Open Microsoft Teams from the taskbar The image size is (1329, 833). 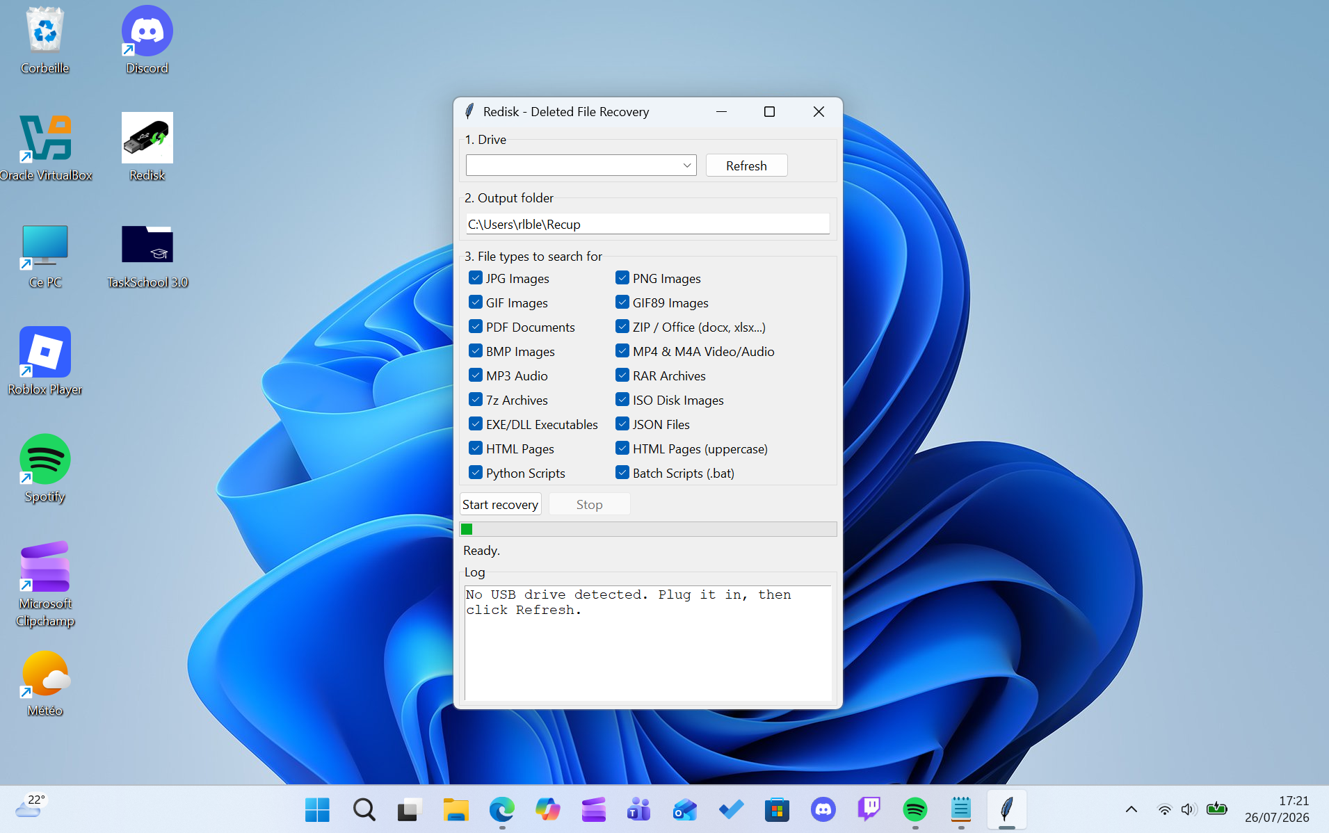pyautogui.click(x=639, y=809)
